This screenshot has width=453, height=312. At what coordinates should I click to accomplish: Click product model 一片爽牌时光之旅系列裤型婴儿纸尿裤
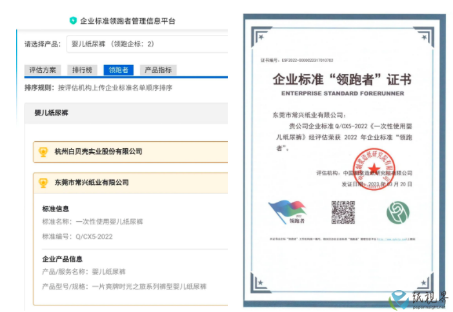tap(149, 287)
